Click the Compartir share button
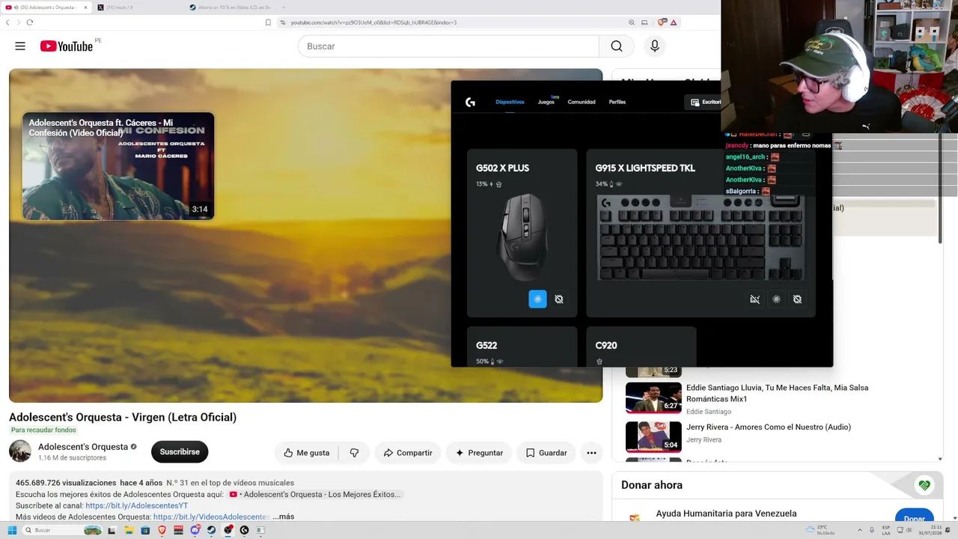958x539 pixels. pos(408,453)
